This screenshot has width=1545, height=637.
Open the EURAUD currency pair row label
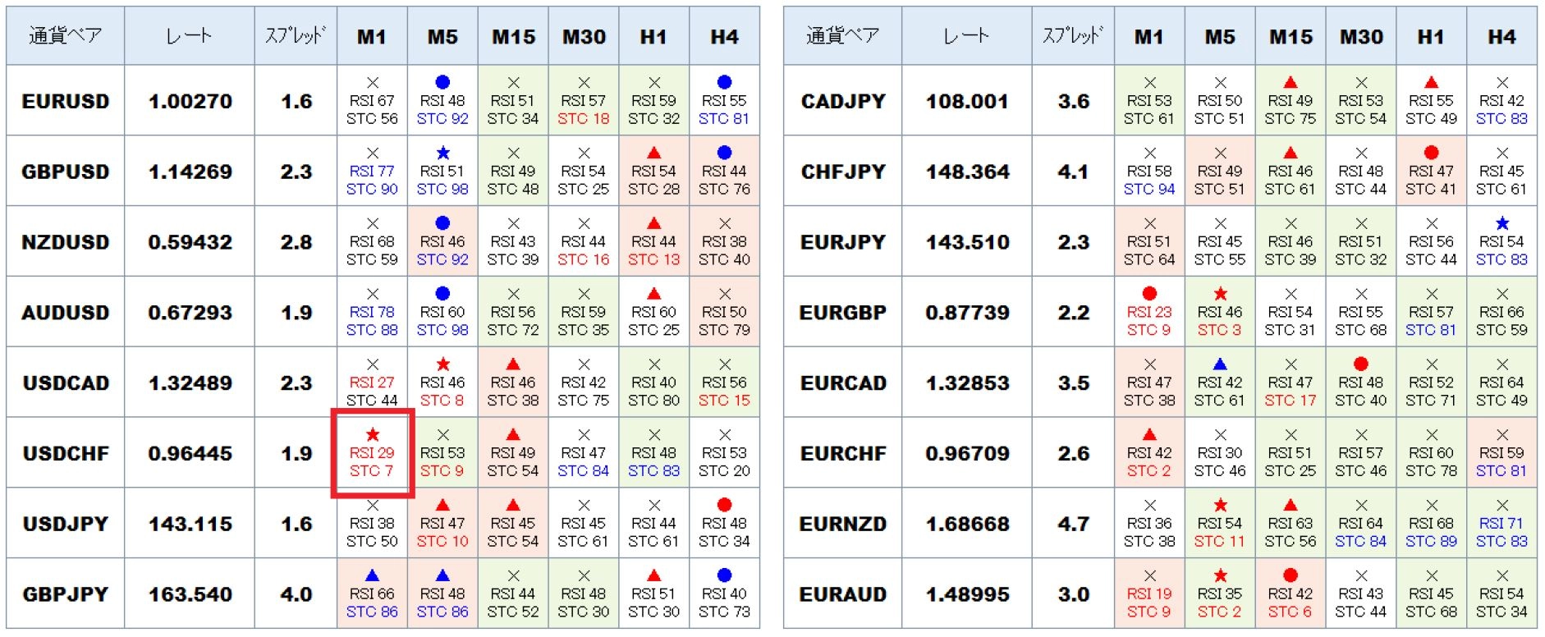[x=843, y=594]
